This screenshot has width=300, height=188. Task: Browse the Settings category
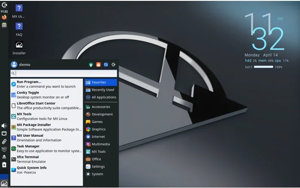pyautogui.click(x=101, y=167)
